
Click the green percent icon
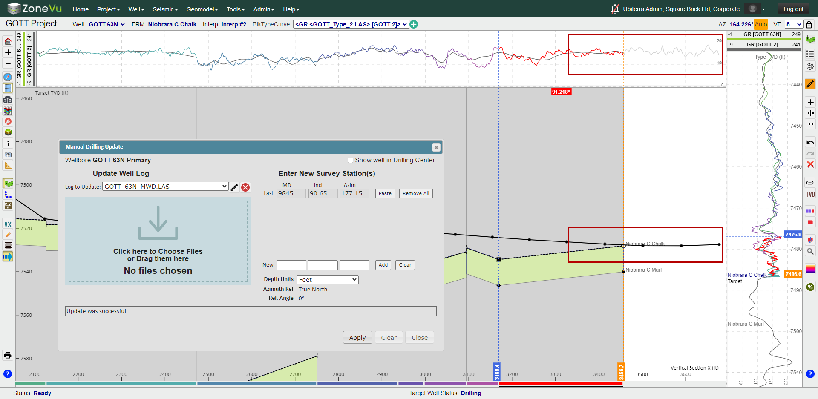coord(810,287)
